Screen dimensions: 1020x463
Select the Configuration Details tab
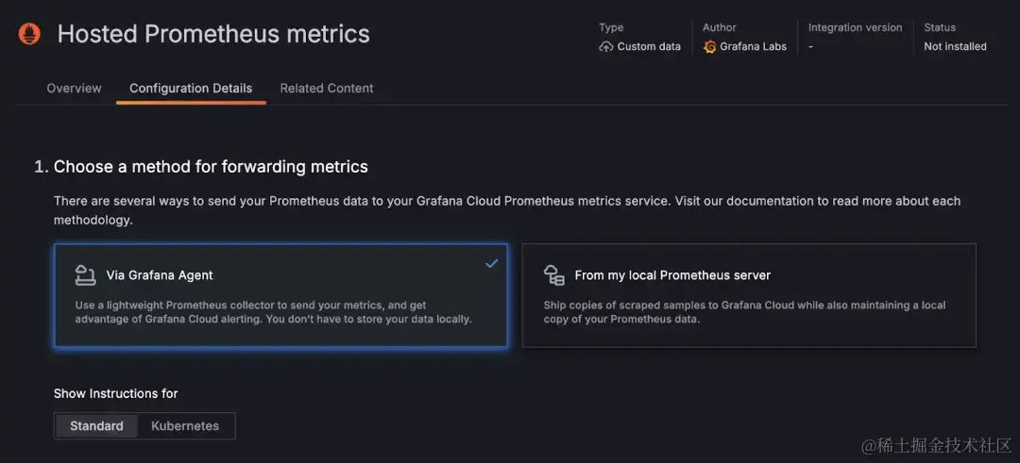tap(191, 89)
